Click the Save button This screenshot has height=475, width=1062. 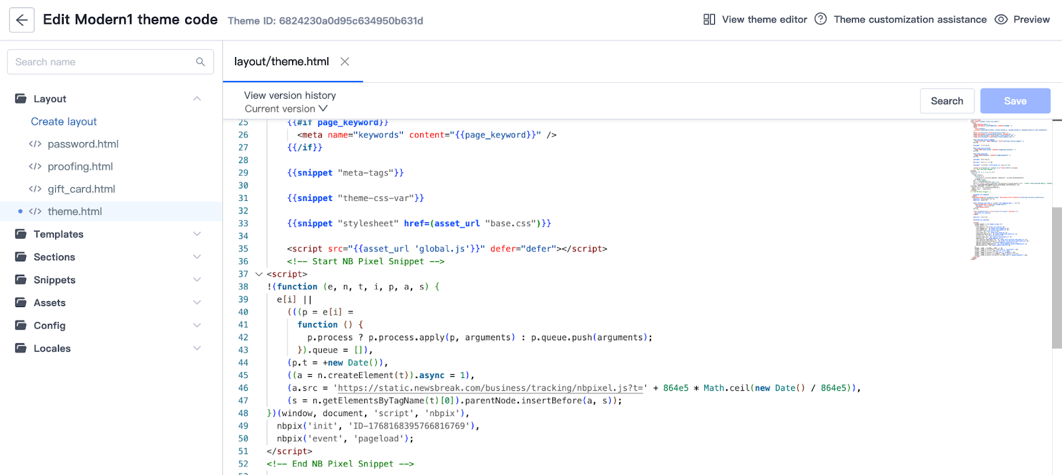(x=1016, y=101)
